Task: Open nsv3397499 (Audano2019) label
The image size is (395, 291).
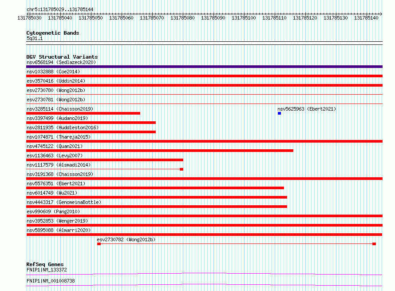Action: tap(57, 118)
